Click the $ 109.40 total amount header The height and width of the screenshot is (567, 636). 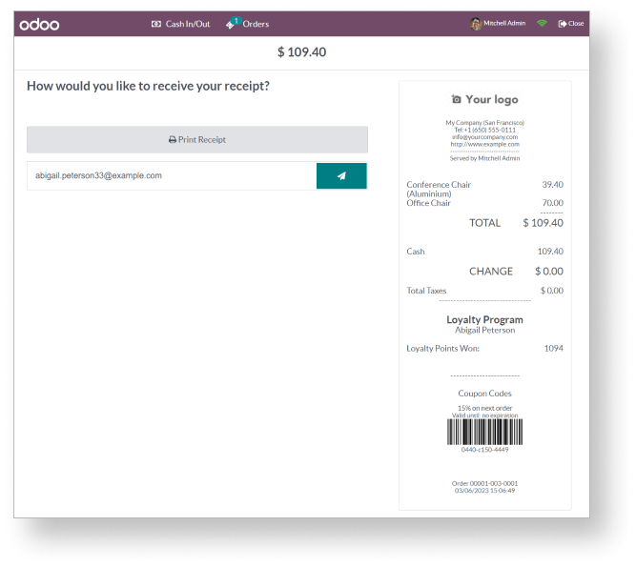(x=301, y=51)
